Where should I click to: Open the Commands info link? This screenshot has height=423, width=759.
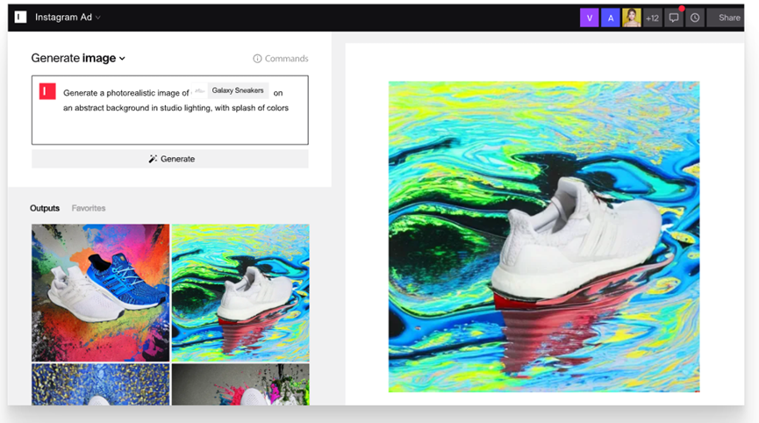[x=280, y=59]
